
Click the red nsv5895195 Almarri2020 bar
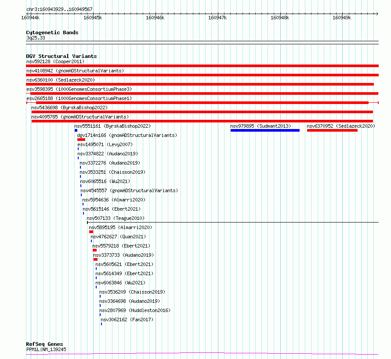pyautogui.click(x=91, y=232)
